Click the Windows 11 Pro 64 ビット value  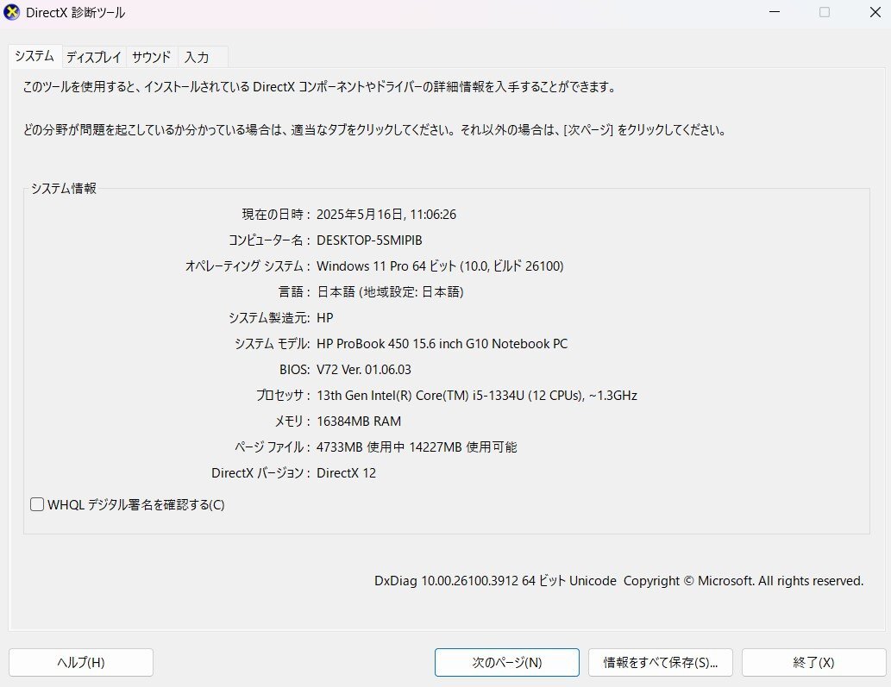click(x=440, y=266)
